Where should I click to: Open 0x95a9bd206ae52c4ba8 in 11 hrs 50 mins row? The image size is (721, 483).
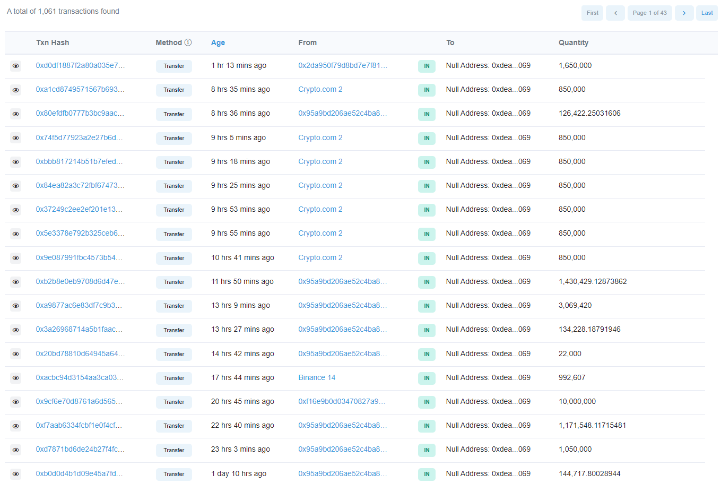pyautogui.click(x=343, y=281)
